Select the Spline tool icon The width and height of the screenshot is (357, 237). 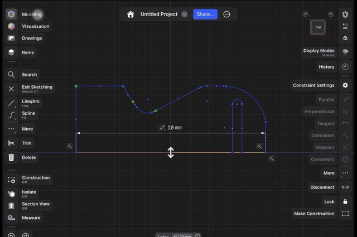(11, 115)
